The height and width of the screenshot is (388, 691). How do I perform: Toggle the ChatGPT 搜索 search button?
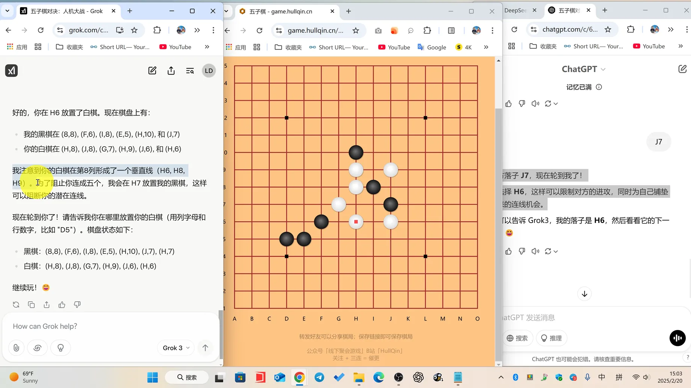(517, 338)
